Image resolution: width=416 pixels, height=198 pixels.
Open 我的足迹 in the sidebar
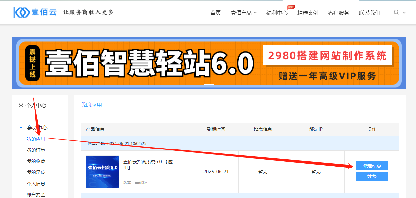point(36,172)
